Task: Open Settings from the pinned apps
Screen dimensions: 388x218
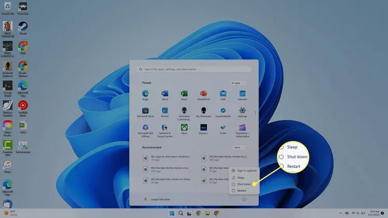Action: 242,112
